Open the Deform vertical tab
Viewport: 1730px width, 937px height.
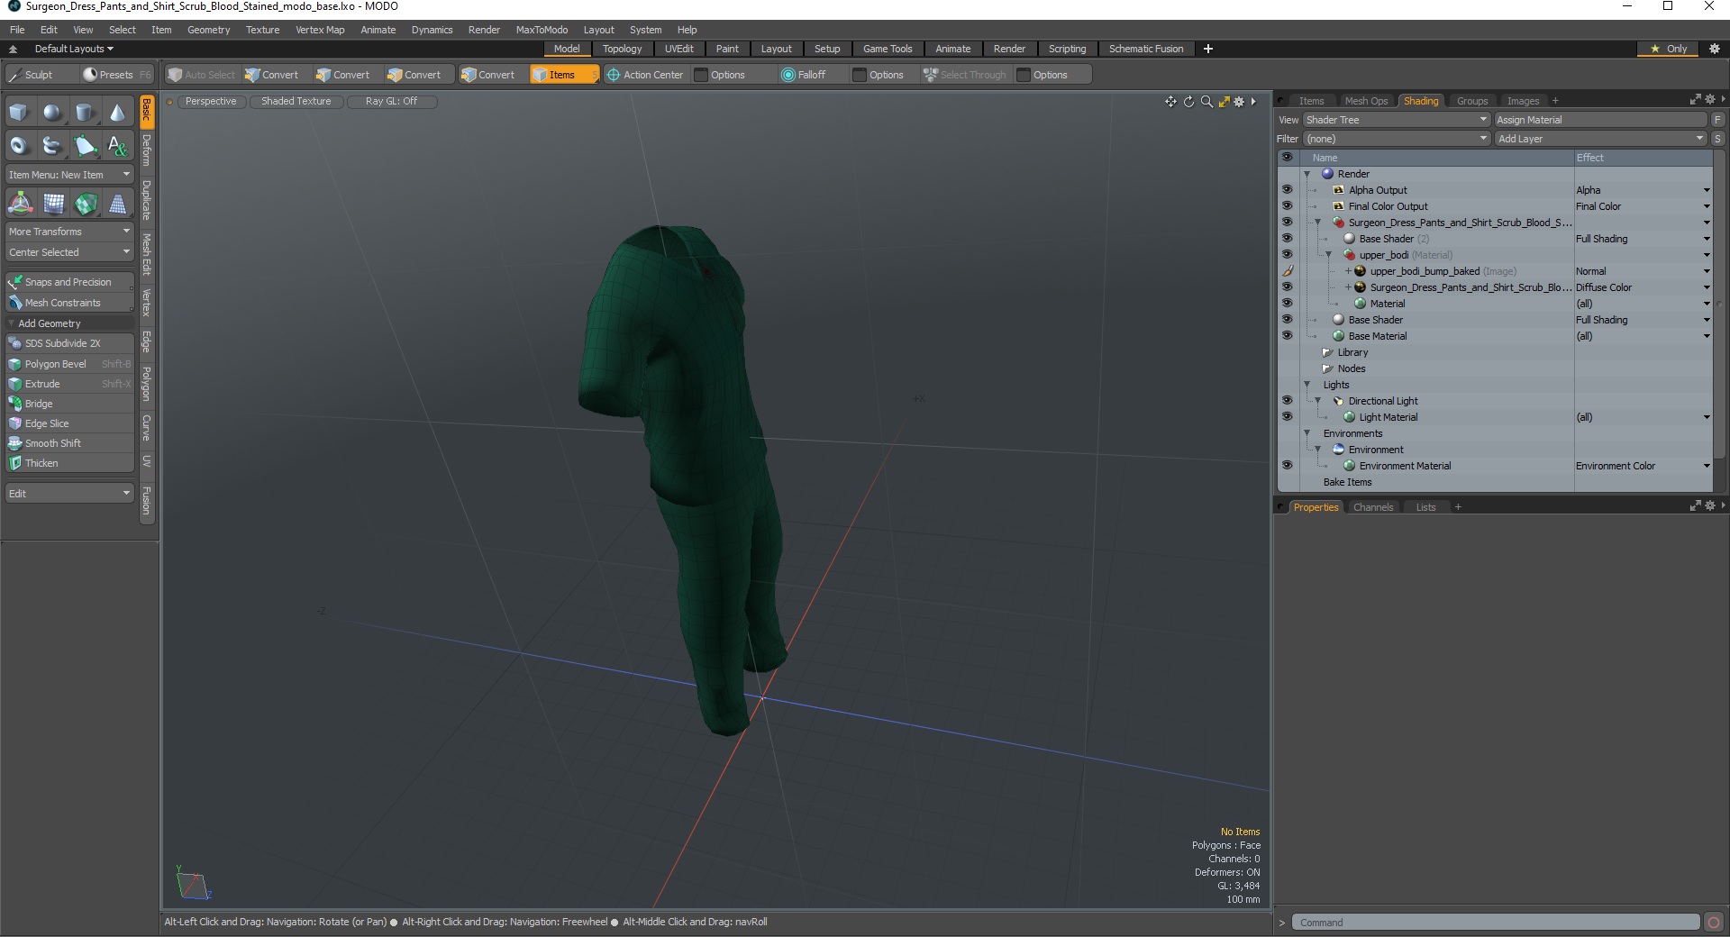point(146,150)
